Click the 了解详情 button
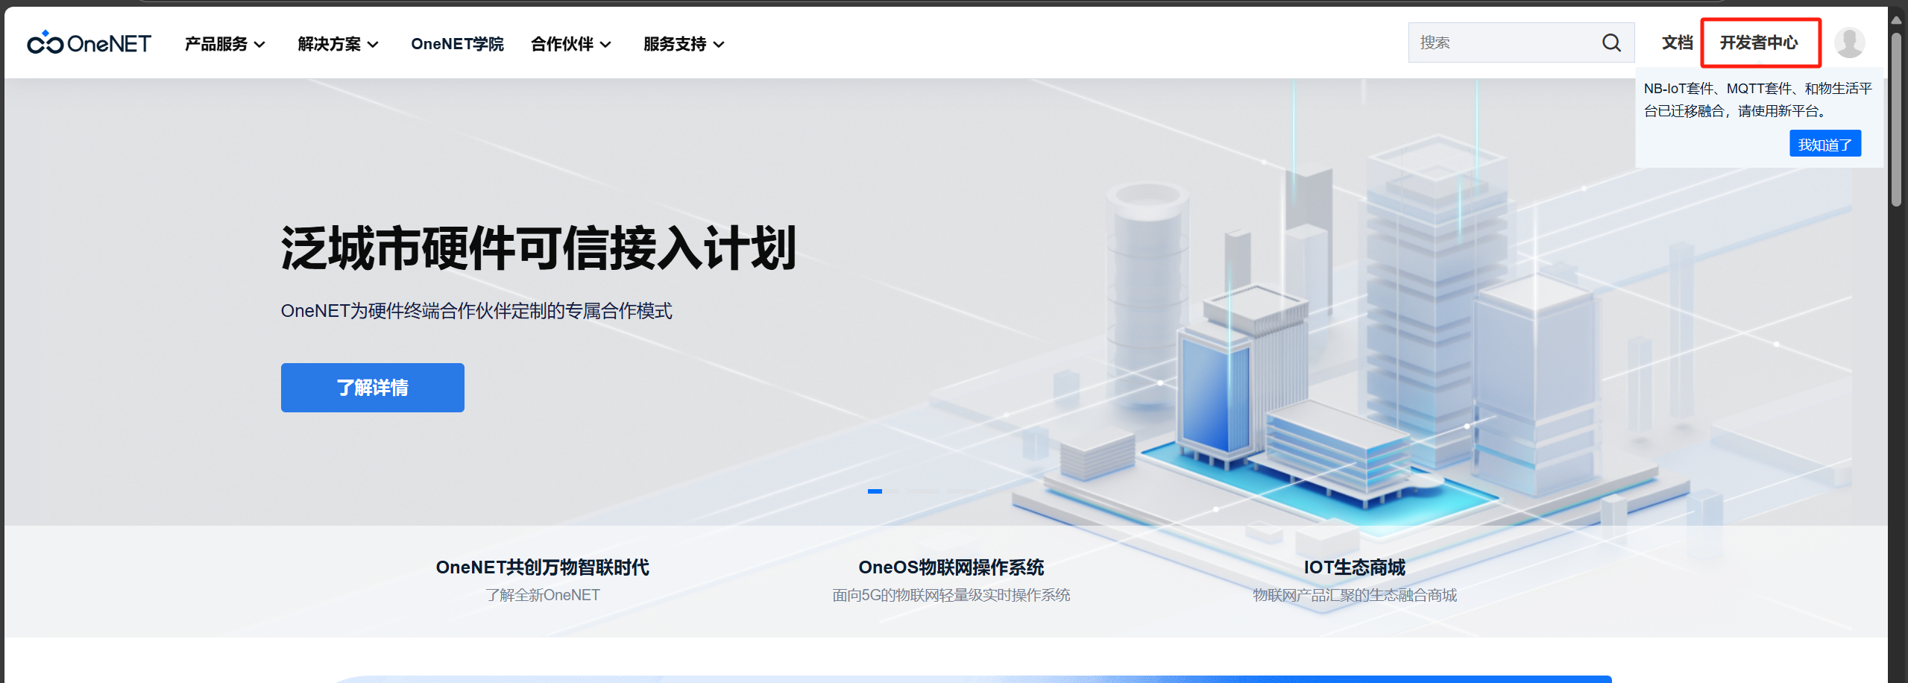The height and width of the screenshot is (683, 1908). point(372,387)
